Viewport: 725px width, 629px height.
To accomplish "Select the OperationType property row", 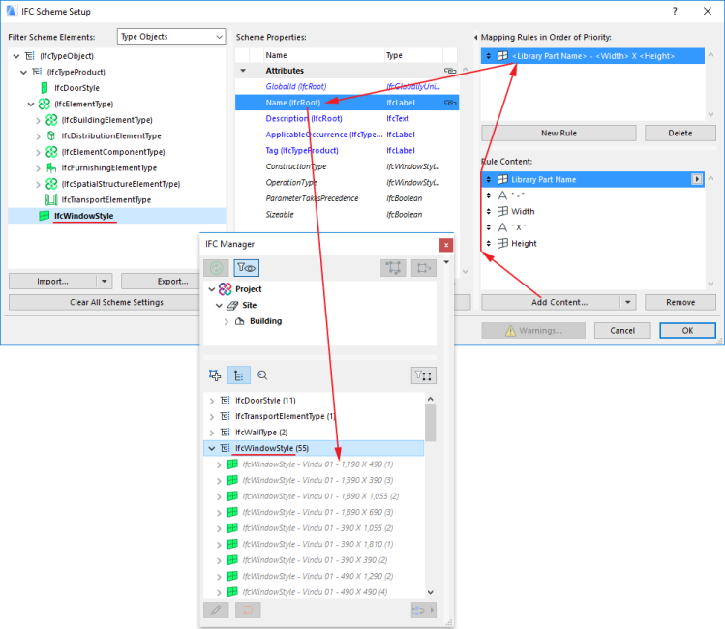I will [347, 182].
